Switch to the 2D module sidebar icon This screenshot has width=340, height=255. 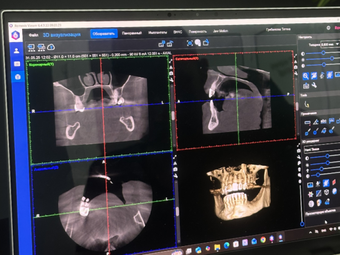click(x=17, y=64)
